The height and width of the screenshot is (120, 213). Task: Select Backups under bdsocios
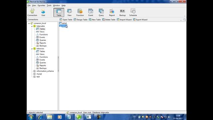point(43,68)
